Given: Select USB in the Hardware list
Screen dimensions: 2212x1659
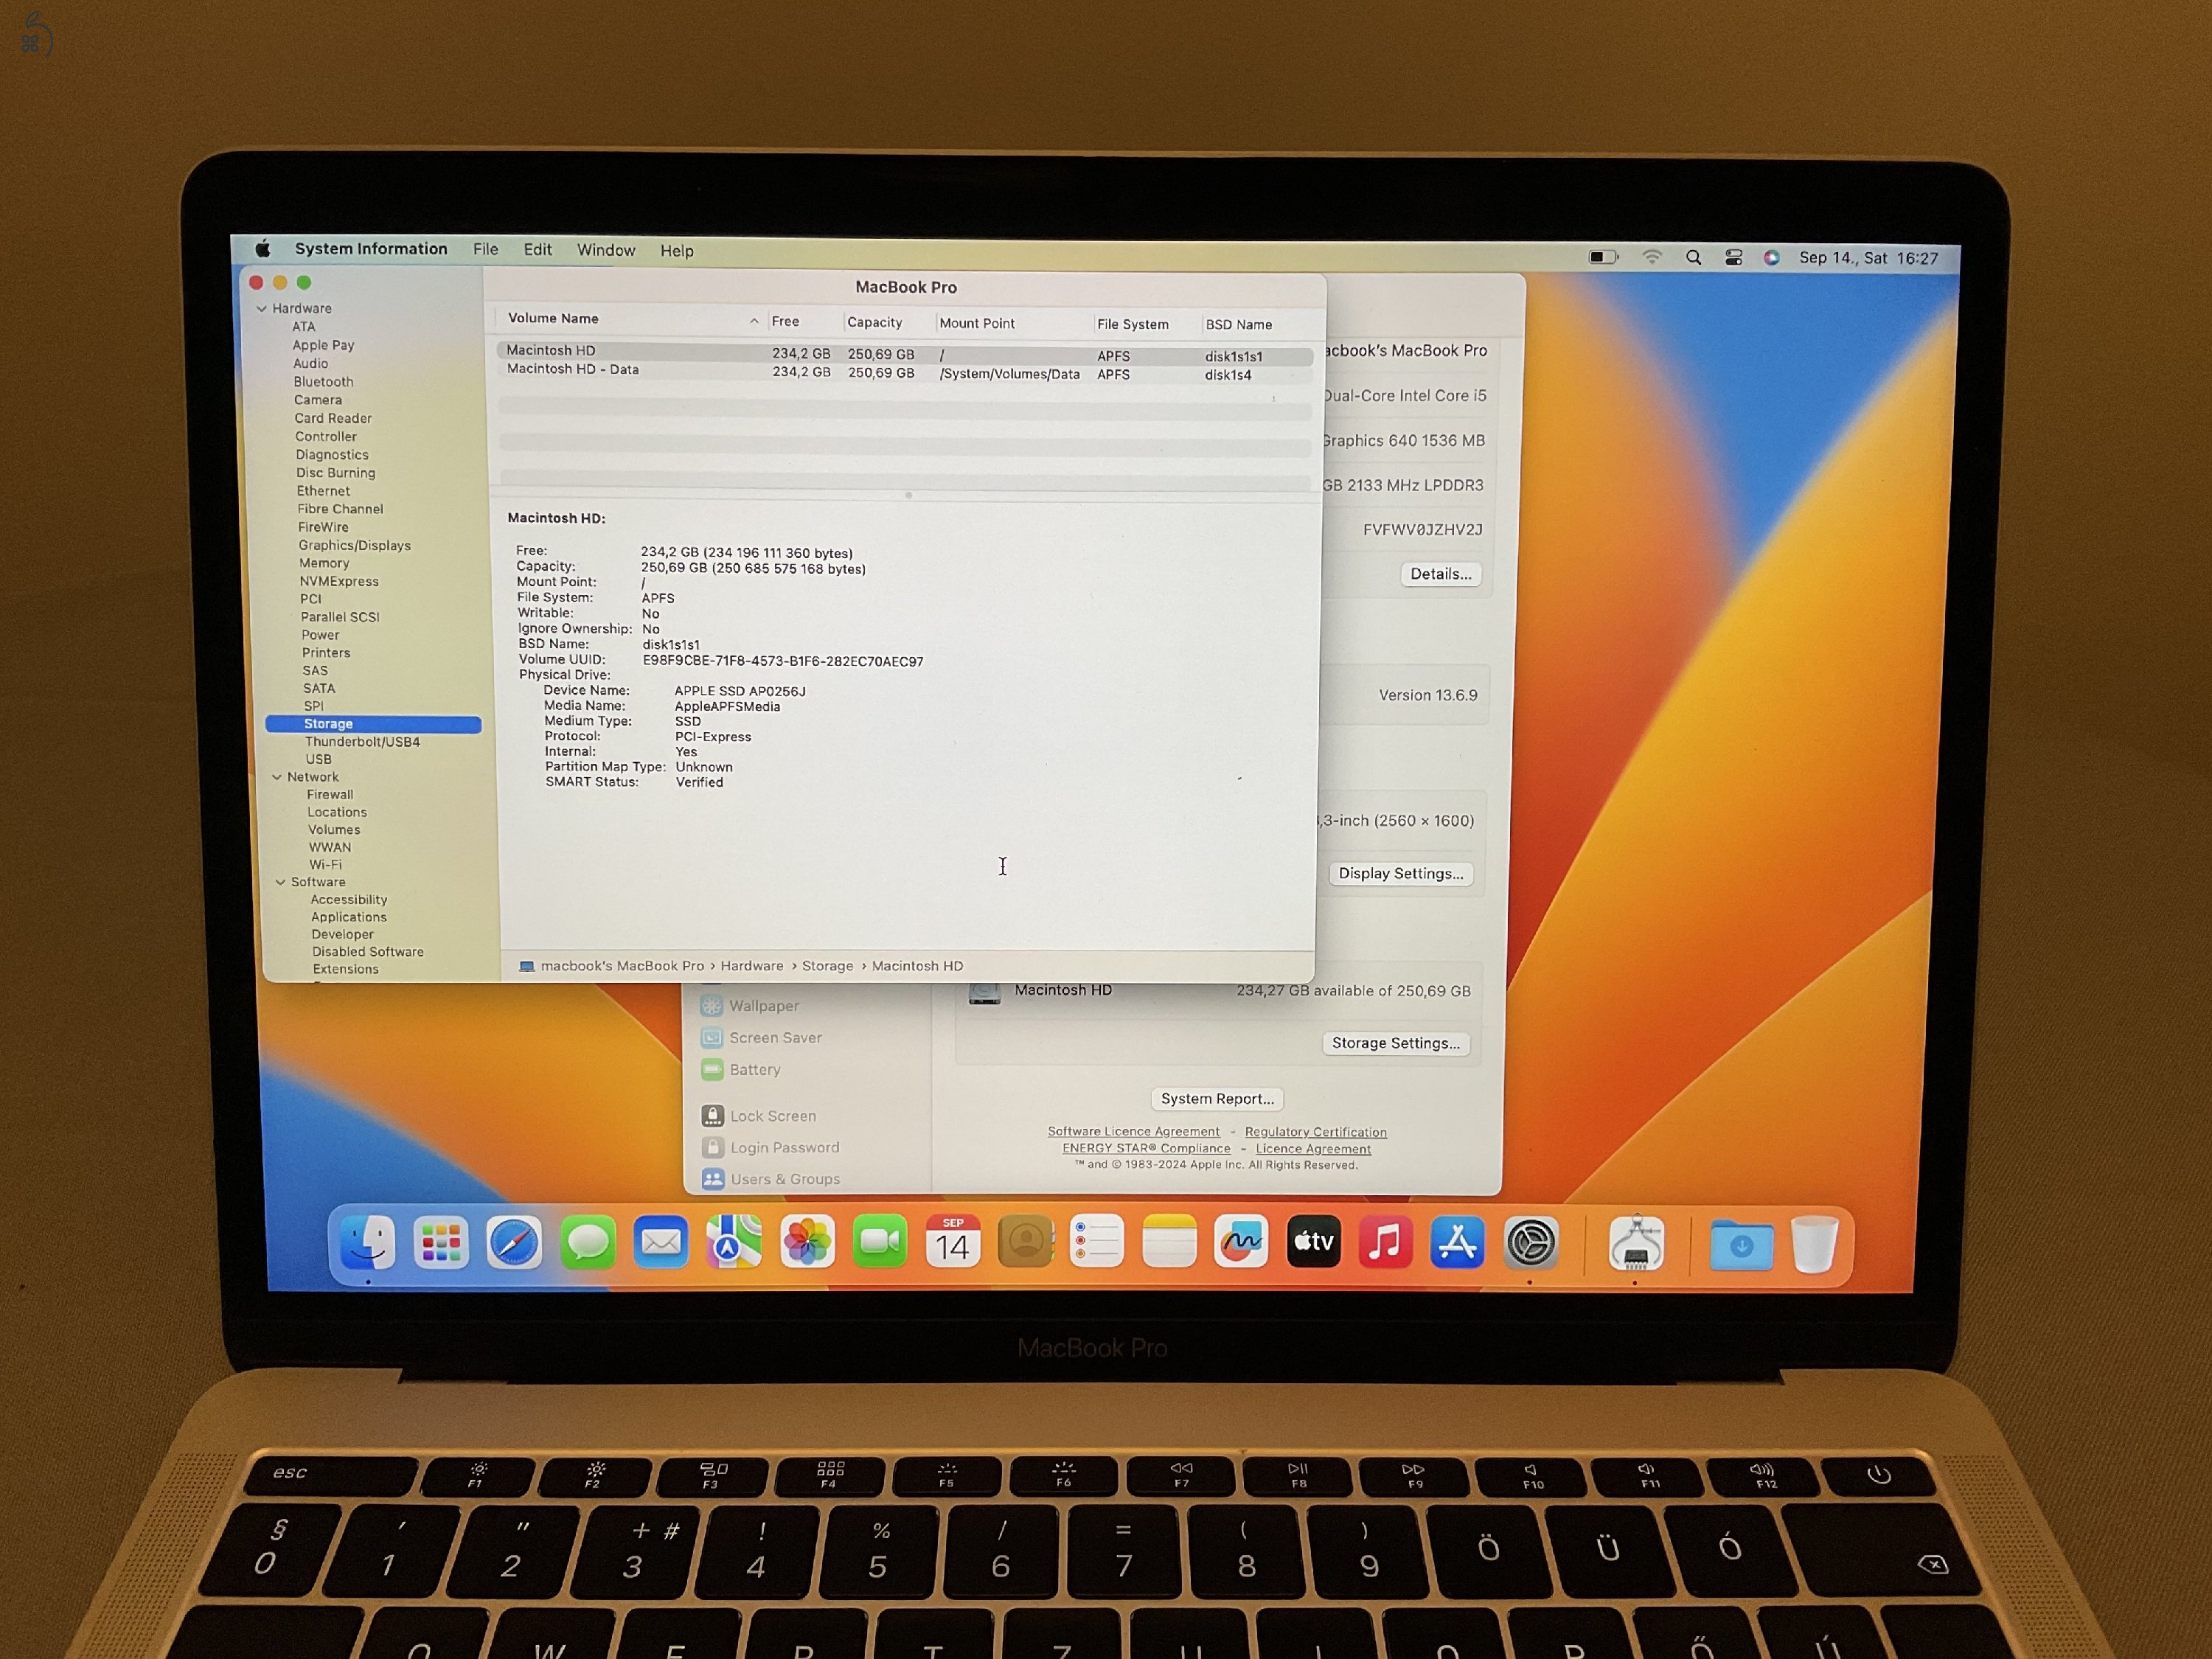Looking at the screenshot, I should tap(319, 759).
